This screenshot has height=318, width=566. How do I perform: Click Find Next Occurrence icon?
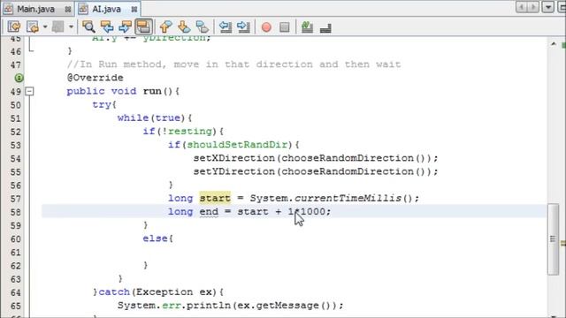click(125, 27)
